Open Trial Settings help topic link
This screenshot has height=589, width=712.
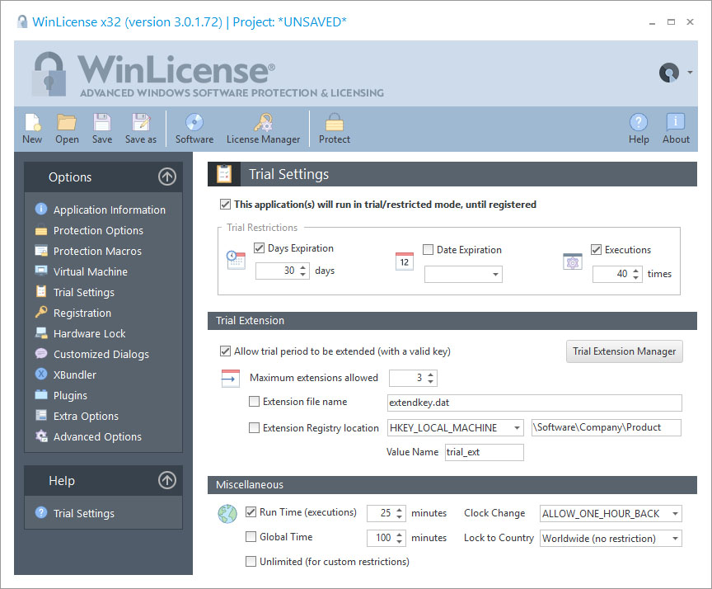pyautogui.click(x=84, y=513)
